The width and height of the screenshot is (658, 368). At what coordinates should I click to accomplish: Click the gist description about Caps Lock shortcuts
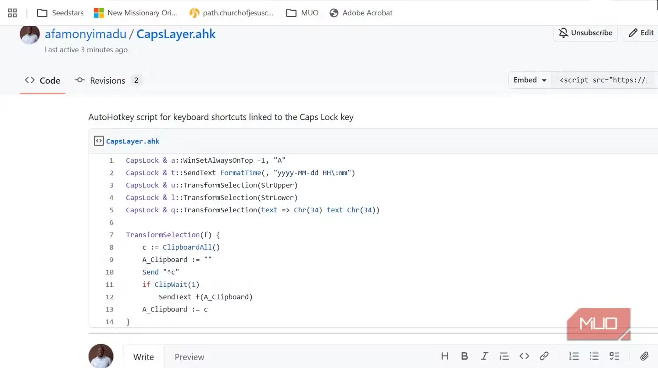221,117
